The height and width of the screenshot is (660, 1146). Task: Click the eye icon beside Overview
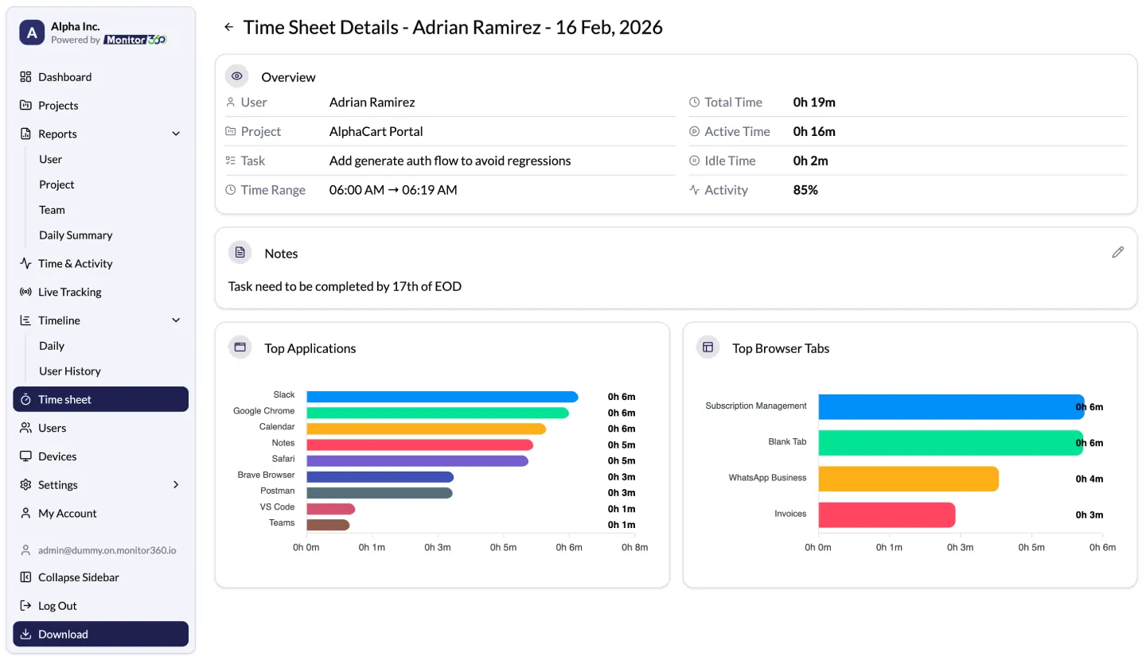pyautogui.click(x=237, y=76)
